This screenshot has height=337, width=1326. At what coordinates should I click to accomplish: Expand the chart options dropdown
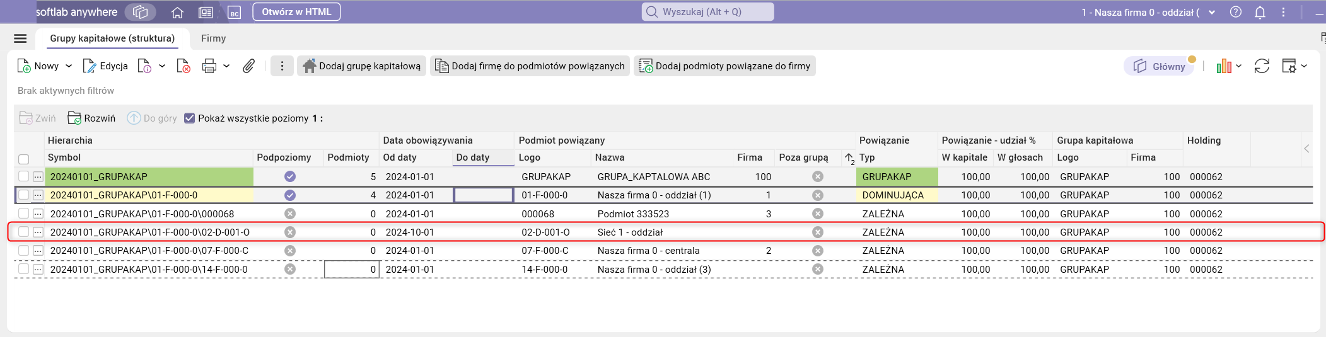point(1239,66)
